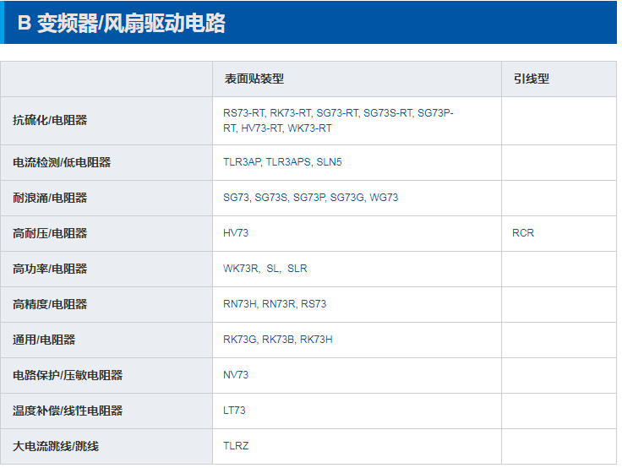Open the RN73H product link

coord(240,304)
